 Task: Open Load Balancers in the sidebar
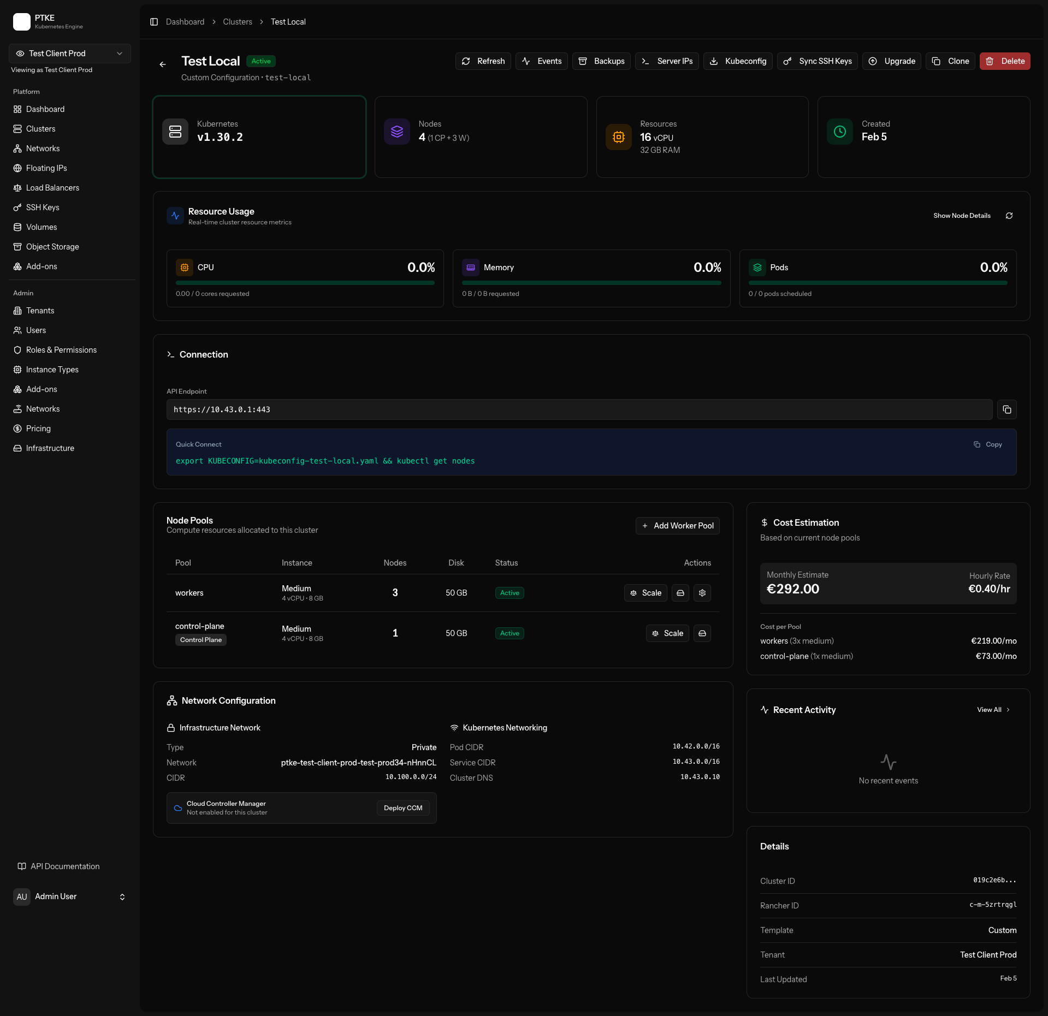pos(53,188)
